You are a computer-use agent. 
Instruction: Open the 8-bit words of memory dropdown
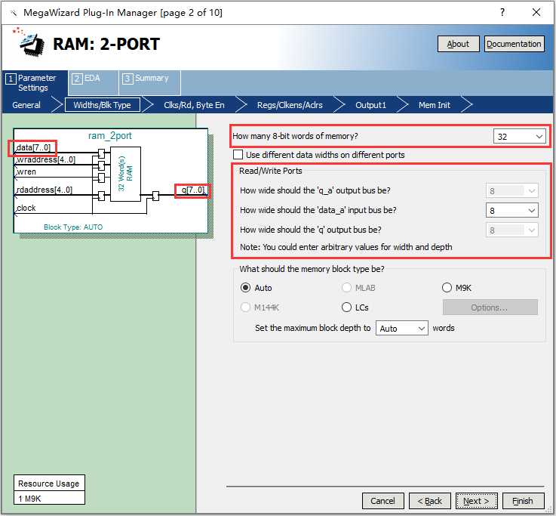[519, 137]
